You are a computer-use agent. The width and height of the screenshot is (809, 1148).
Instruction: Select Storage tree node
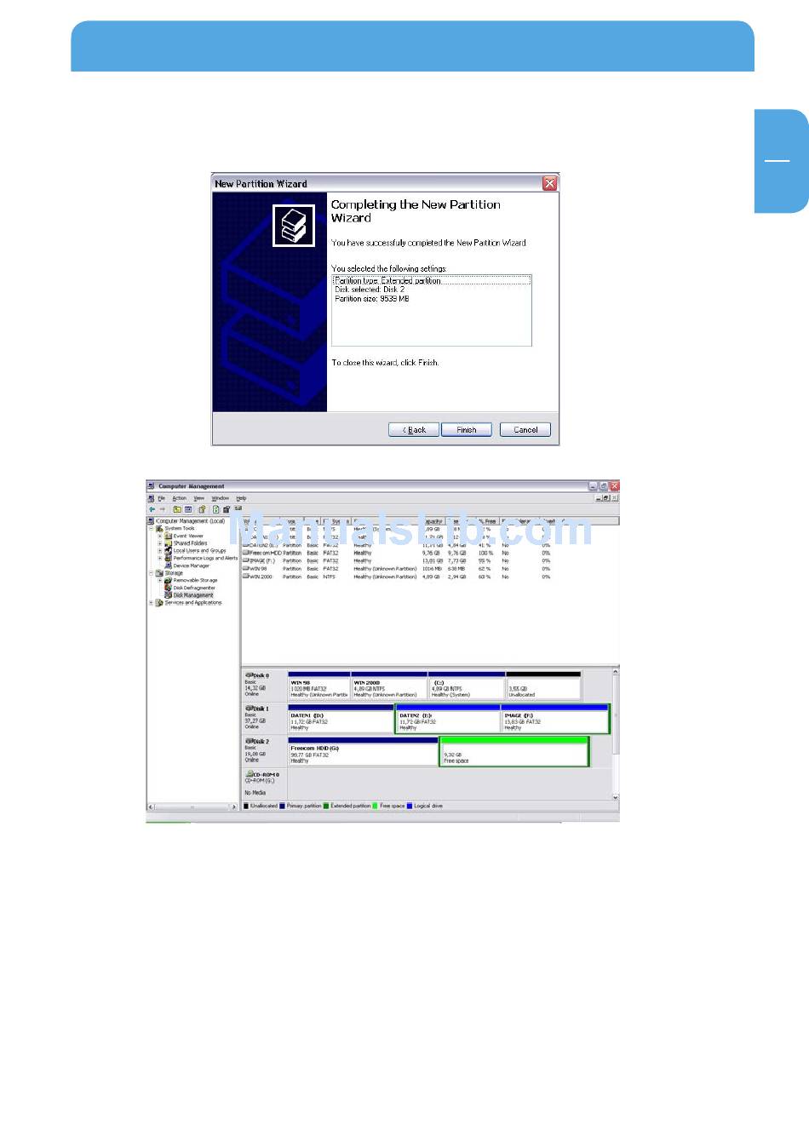[x=174, y=573]
